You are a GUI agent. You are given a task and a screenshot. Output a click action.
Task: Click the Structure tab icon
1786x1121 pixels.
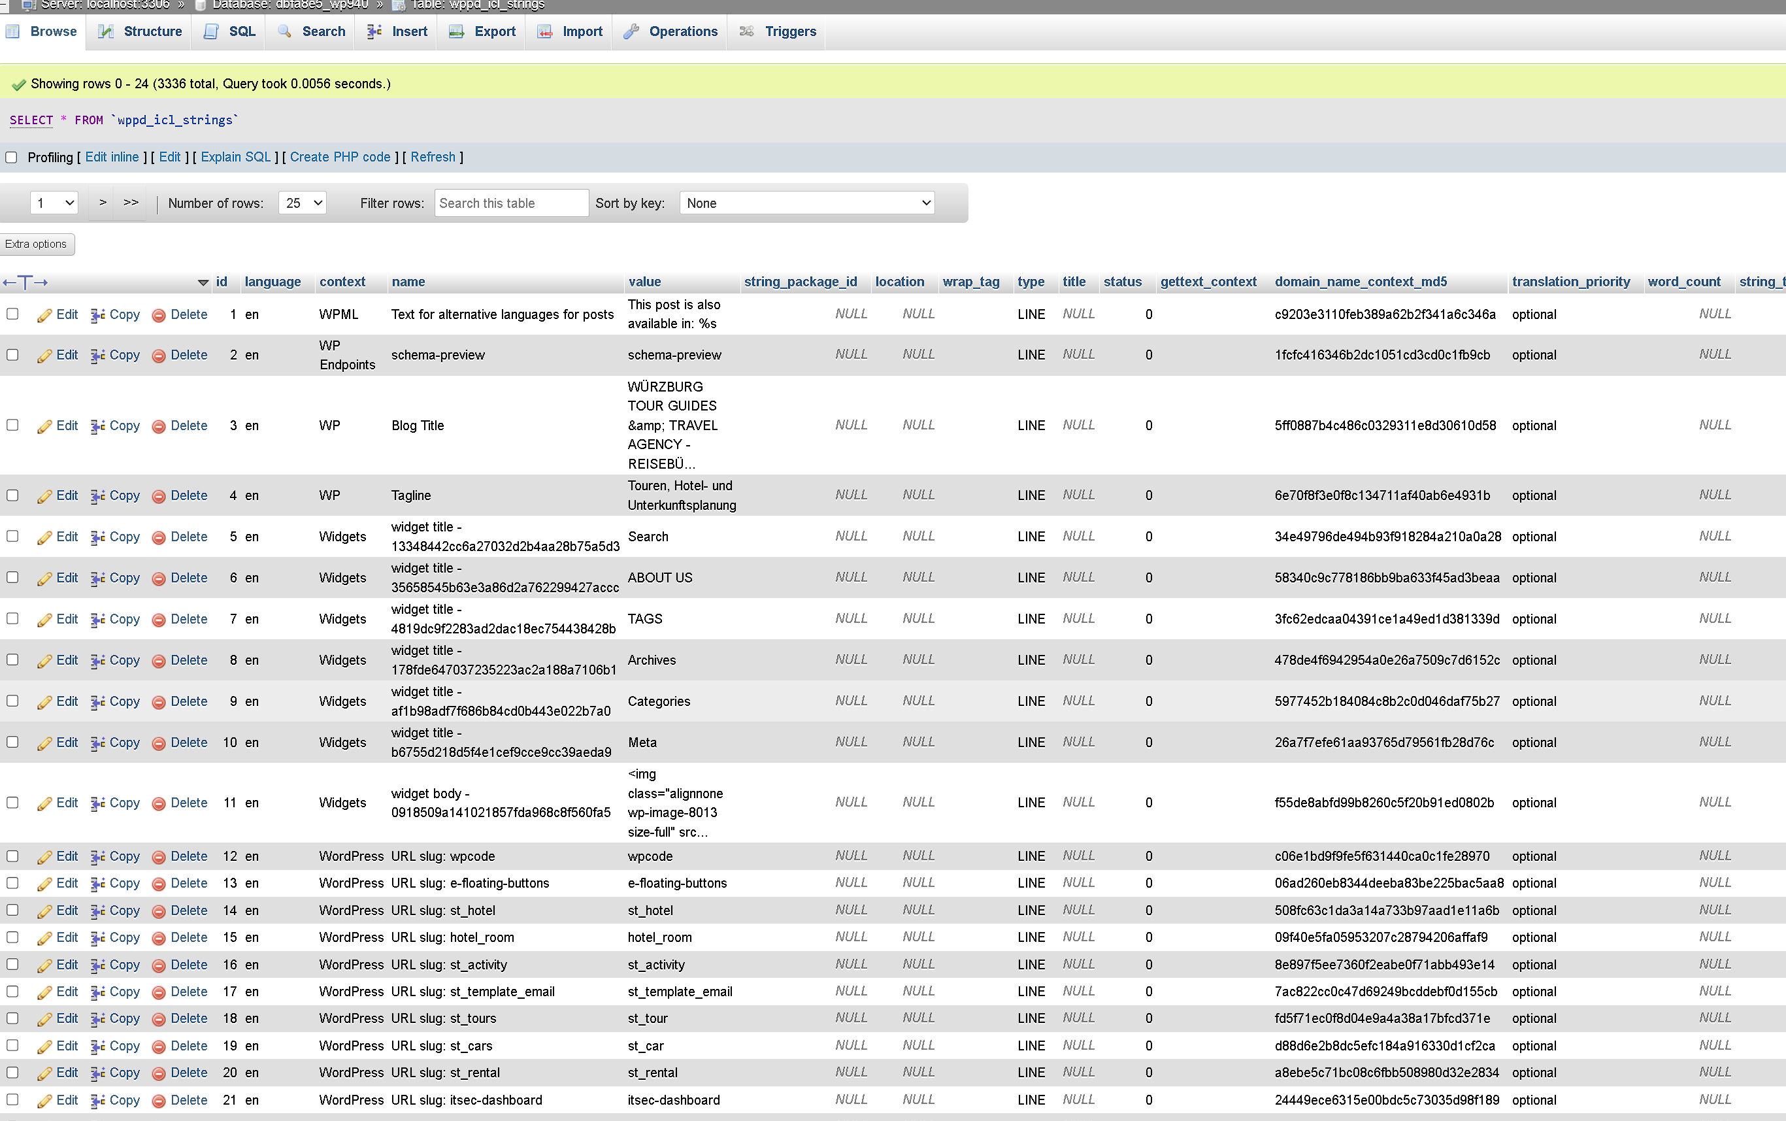106,32
